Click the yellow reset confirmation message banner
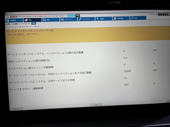Image resolution: width=170 pixels, height=127 pixels. 85,36
